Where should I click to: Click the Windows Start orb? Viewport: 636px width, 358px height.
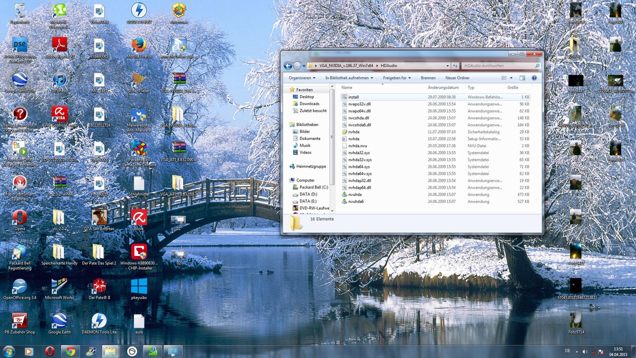coord(9,351)
